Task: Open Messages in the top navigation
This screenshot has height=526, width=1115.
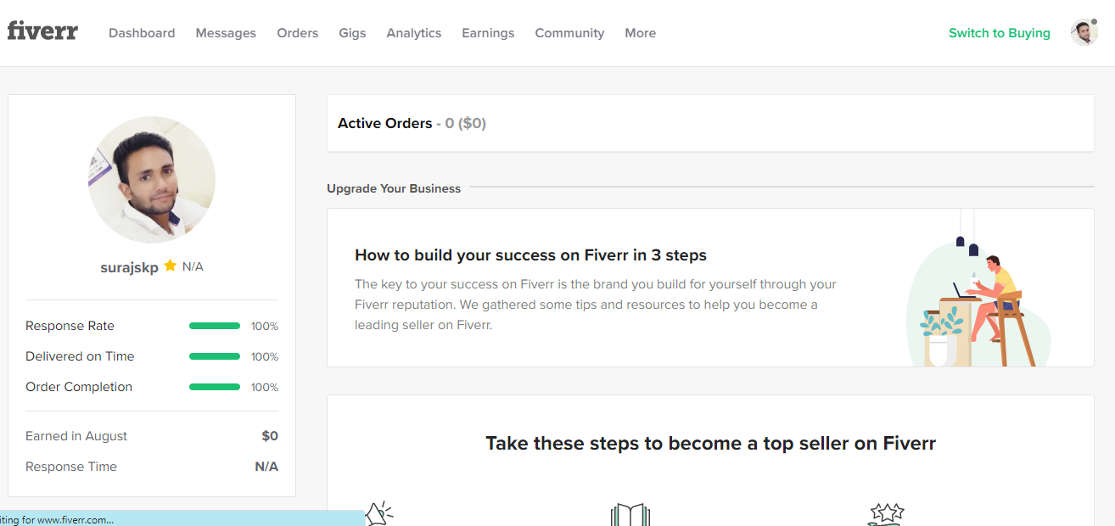Action: pos(226,33)
